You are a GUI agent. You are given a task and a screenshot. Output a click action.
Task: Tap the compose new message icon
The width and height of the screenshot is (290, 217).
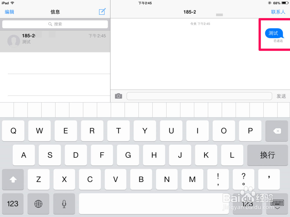pyautogui.click(x=102, y=12)
